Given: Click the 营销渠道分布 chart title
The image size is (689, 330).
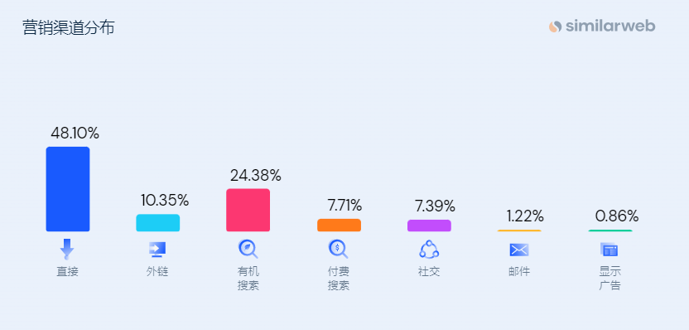Looking at the screenshot, I should click(69, 27).
